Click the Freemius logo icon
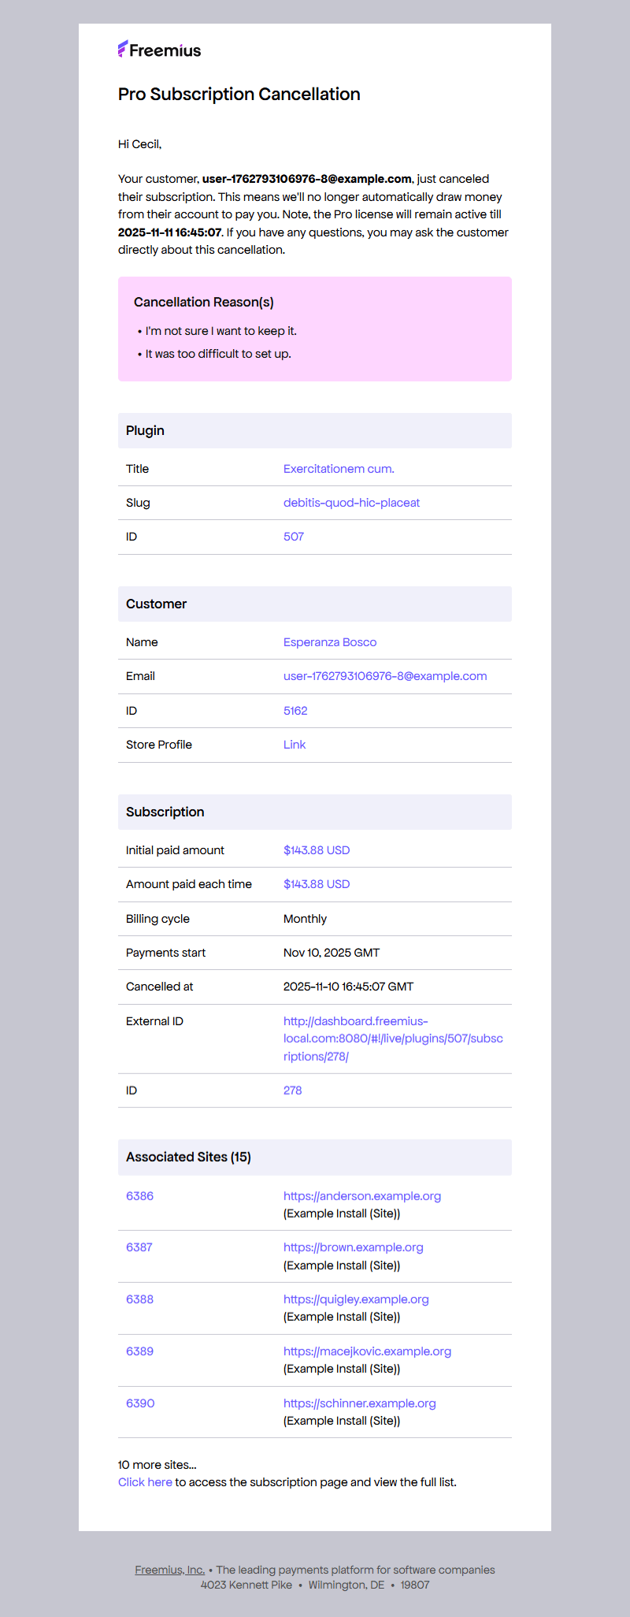 click(123, 50)
